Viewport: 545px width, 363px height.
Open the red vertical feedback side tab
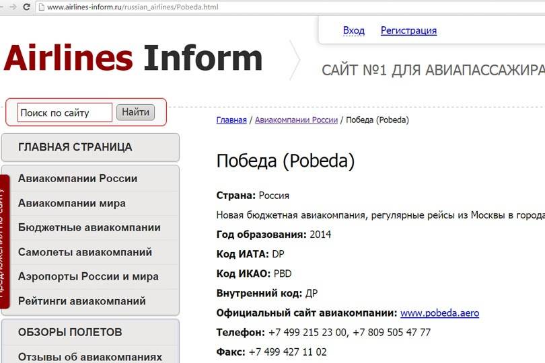click(4, 242)
